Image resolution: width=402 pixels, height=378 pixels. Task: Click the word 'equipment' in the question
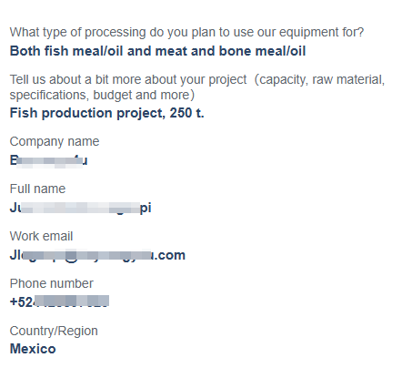point(308,33)
